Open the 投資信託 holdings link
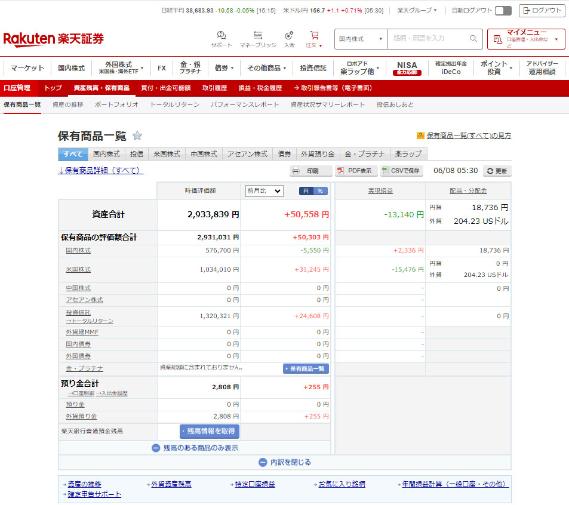 [x=78, y=312]
